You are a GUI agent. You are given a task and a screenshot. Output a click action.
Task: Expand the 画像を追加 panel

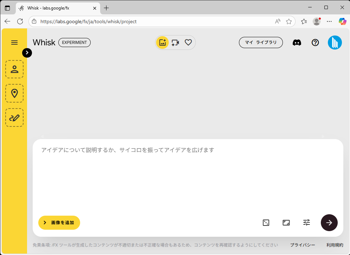(59, 223)
